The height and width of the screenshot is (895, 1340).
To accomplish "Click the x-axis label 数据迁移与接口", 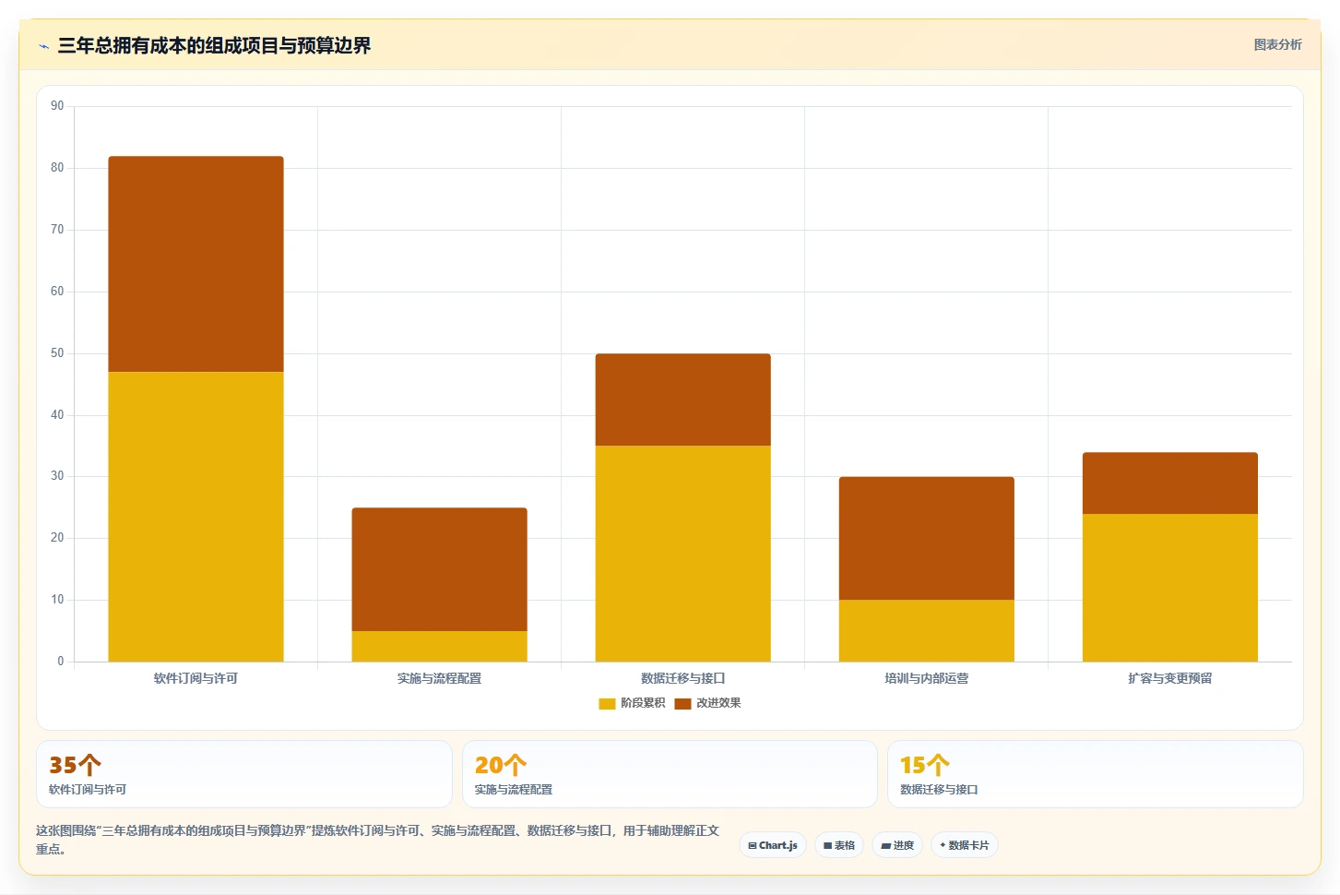I will (x=682, y=678).
